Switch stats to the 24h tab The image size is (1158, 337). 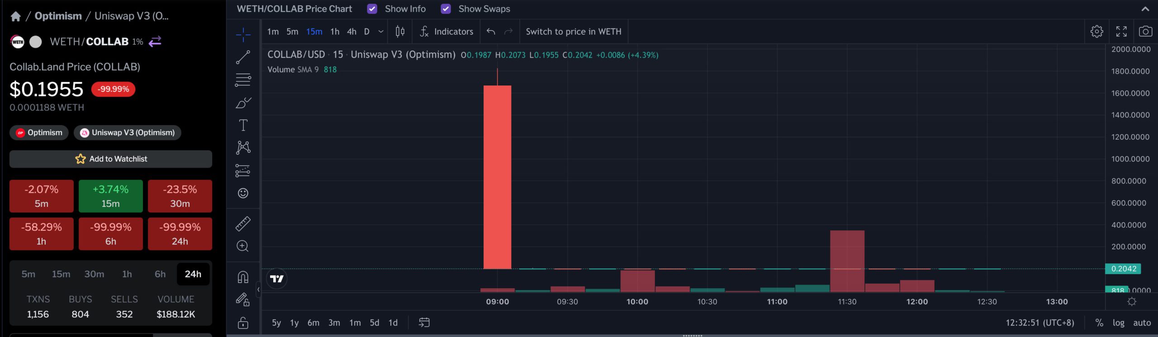[193, 274]
